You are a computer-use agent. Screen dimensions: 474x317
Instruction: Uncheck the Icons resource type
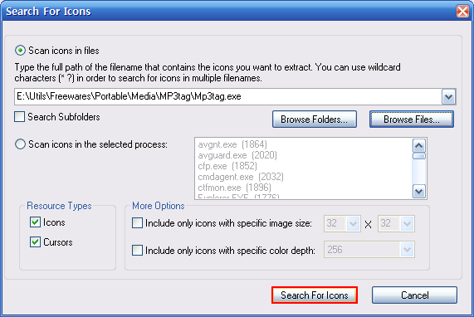point(35,222)
